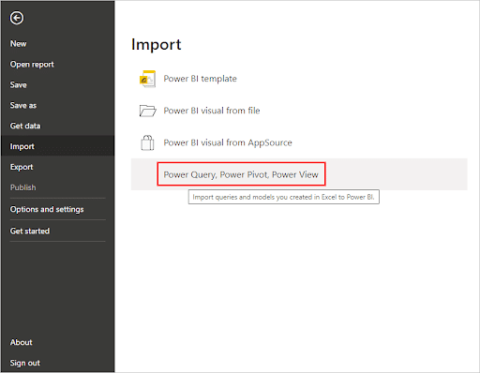Select Open report in the sidebar
The height and width of the screenshot is (373, 480).
pyautogui.click(x=32, y=65)
